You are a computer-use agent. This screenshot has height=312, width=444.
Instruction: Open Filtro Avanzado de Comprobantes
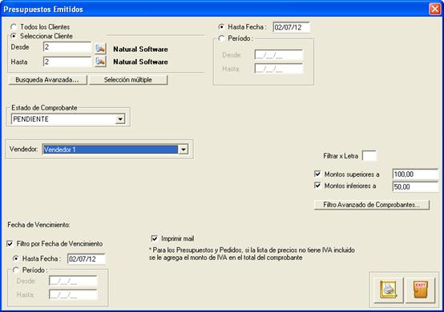coord(372,205)
